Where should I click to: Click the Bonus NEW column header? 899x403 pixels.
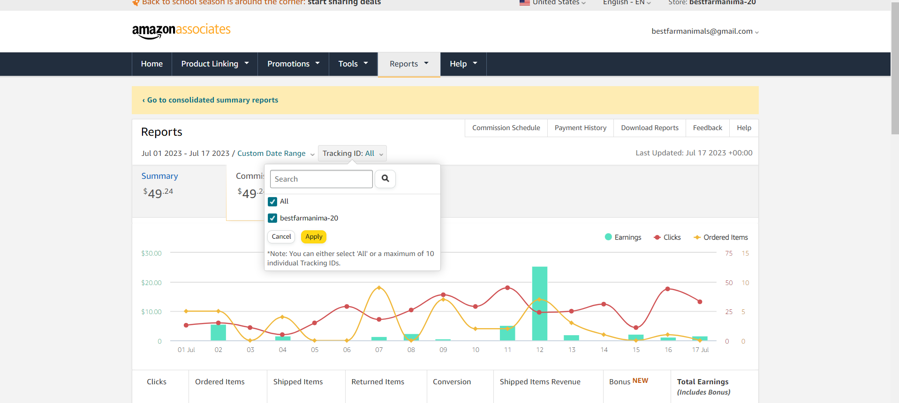(x=629, y=381)
